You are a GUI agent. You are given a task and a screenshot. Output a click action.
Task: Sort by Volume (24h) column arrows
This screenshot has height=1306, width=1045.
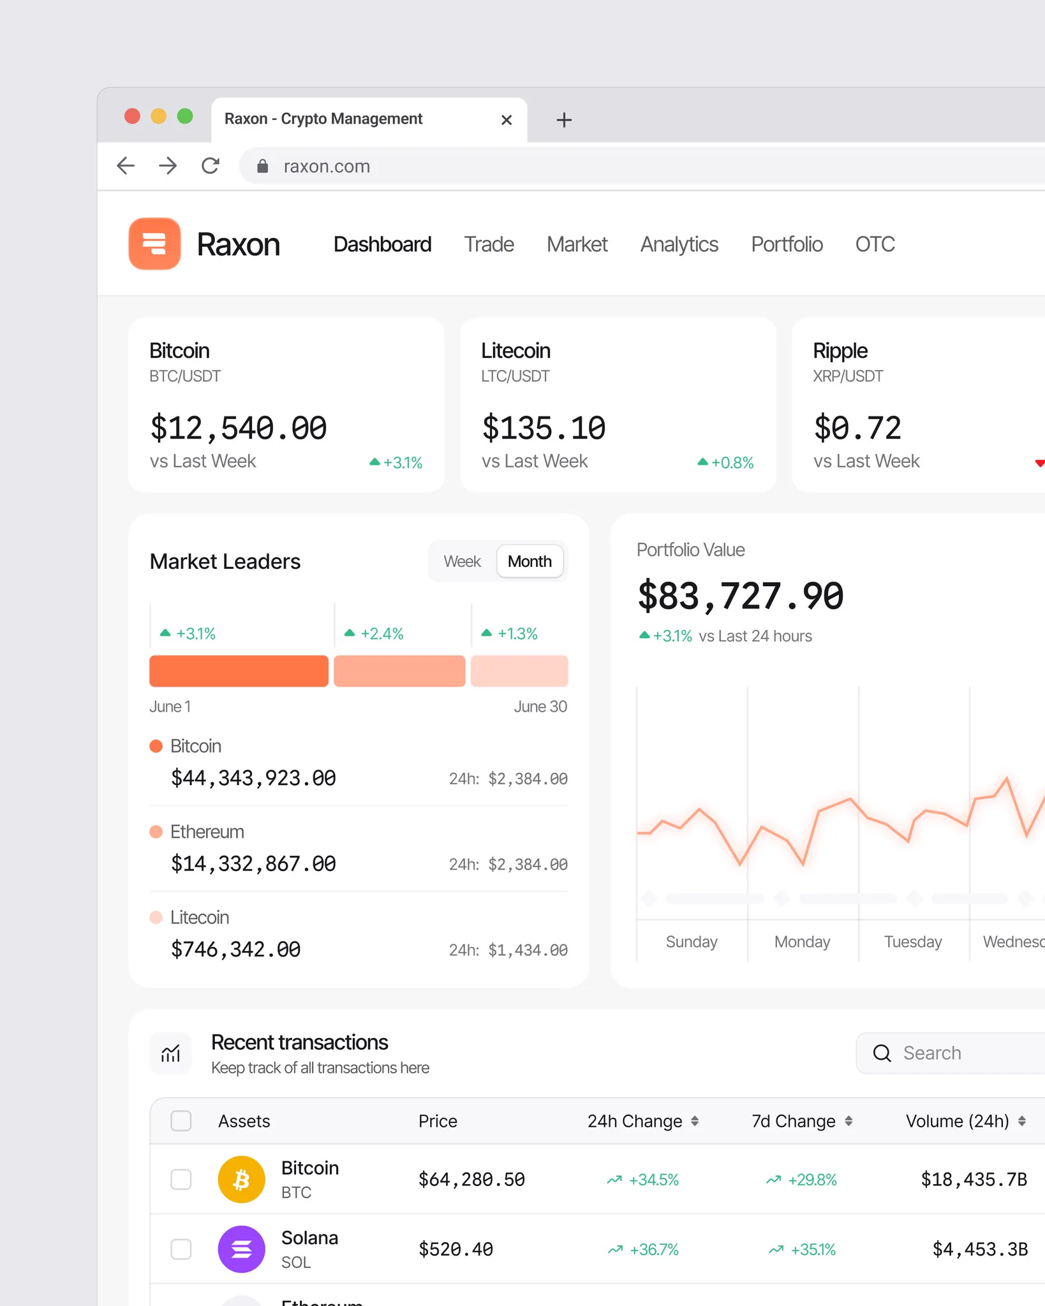(1022, 1120)
